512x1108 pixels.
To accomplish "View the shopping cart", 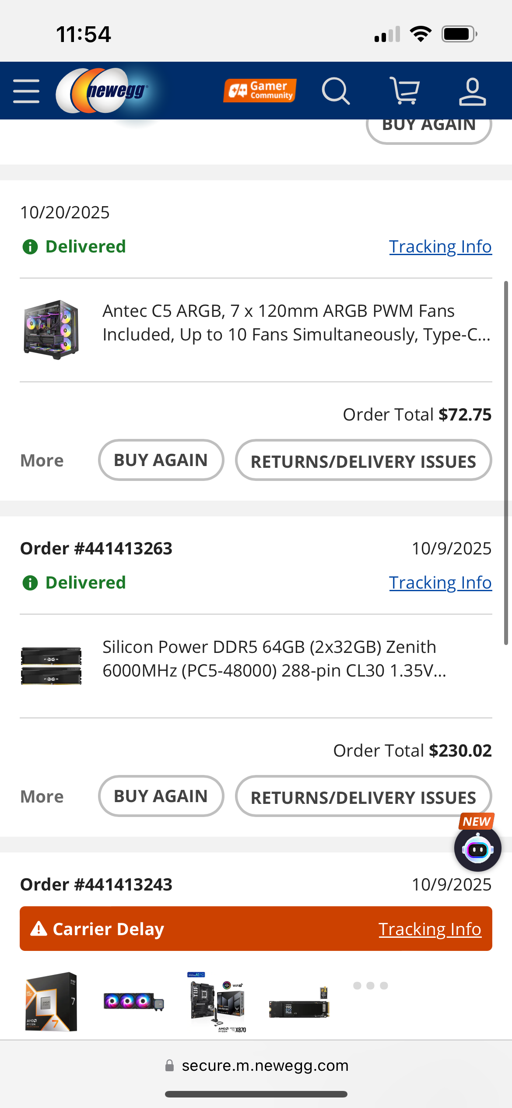I will pos(404,91).
